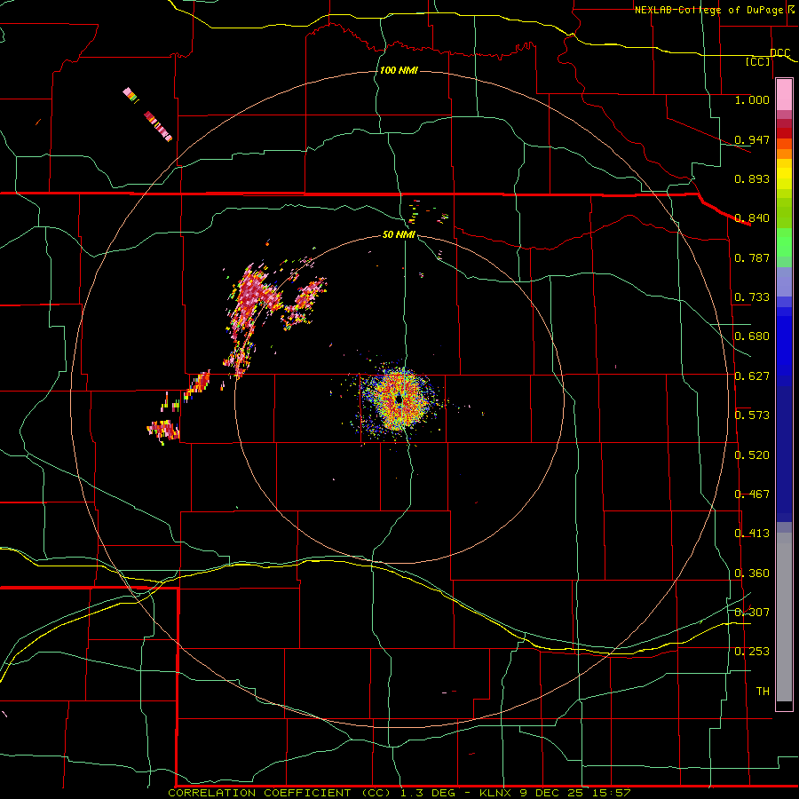
Task: Click the pink top segment of color bar
Action: (x=784, y=95)
